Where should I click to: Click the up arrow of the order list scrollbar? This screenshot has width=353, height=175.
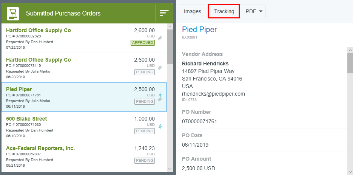(170, 27)
